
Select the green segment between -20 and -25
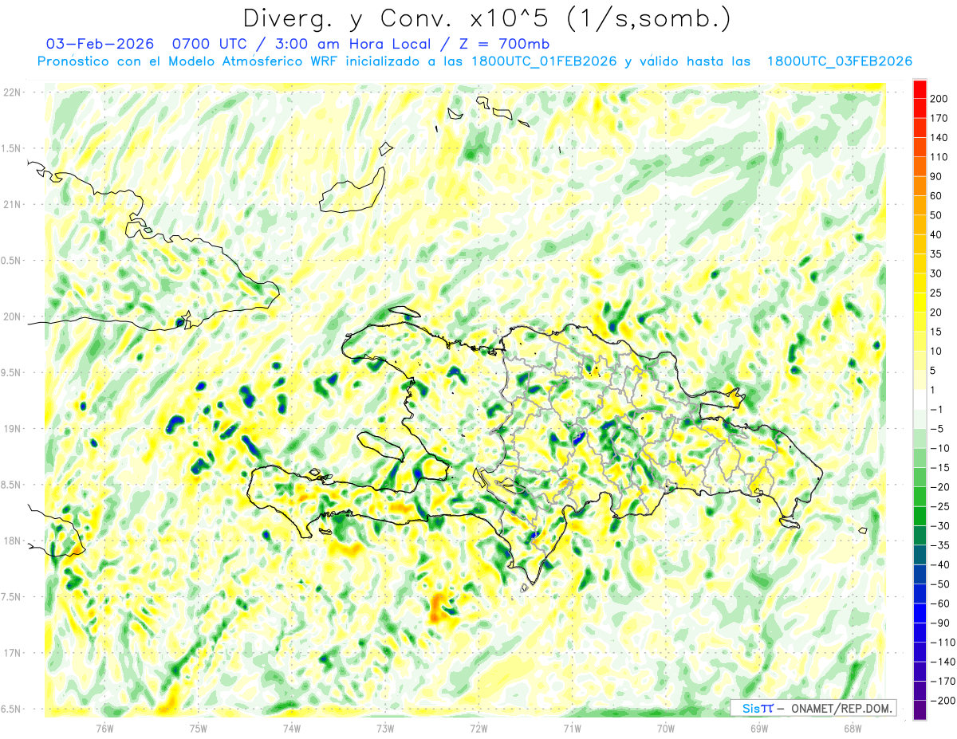tap(920, 497)
